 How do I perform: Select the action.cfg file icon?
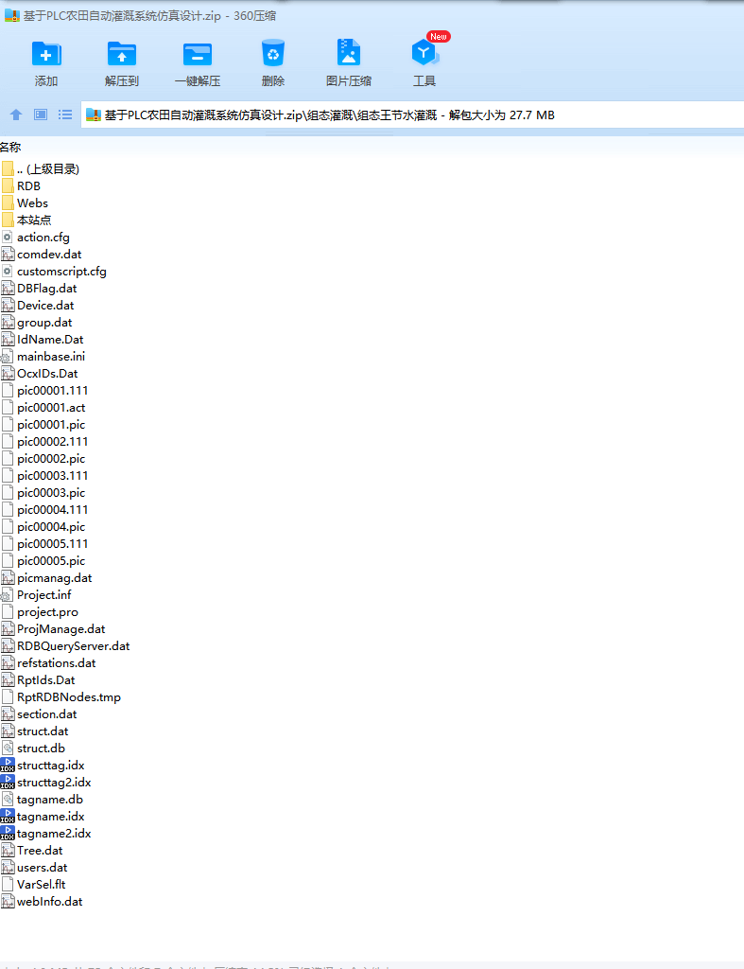tap(8, 238)
